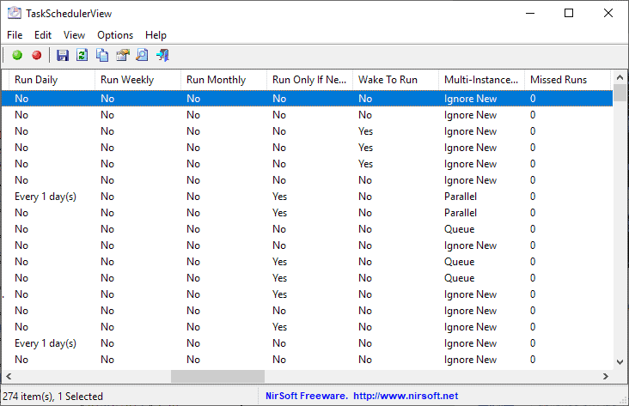
Task: Open Properties via the toolbar icon
Action: pos(123,55)
